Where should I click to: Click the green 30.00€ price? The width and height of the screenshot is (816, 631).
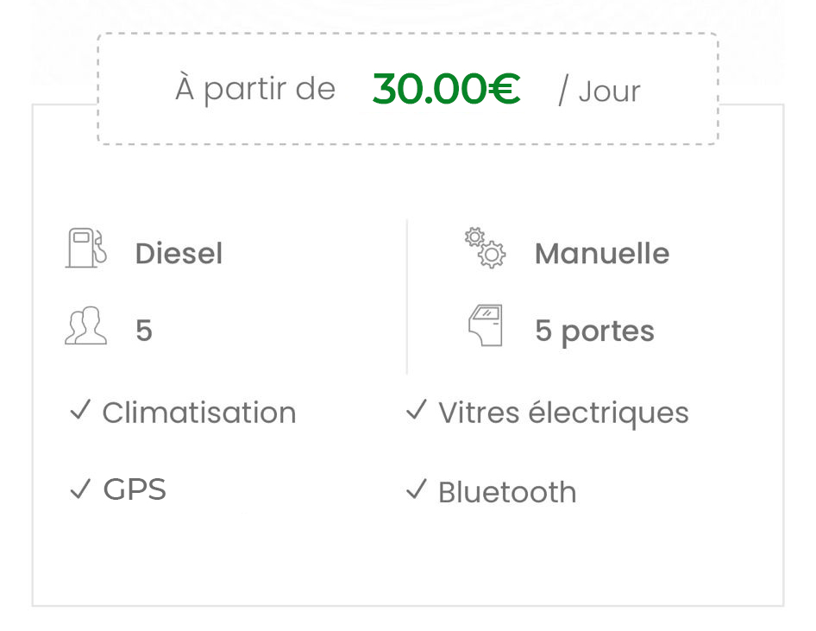(446, 89)
